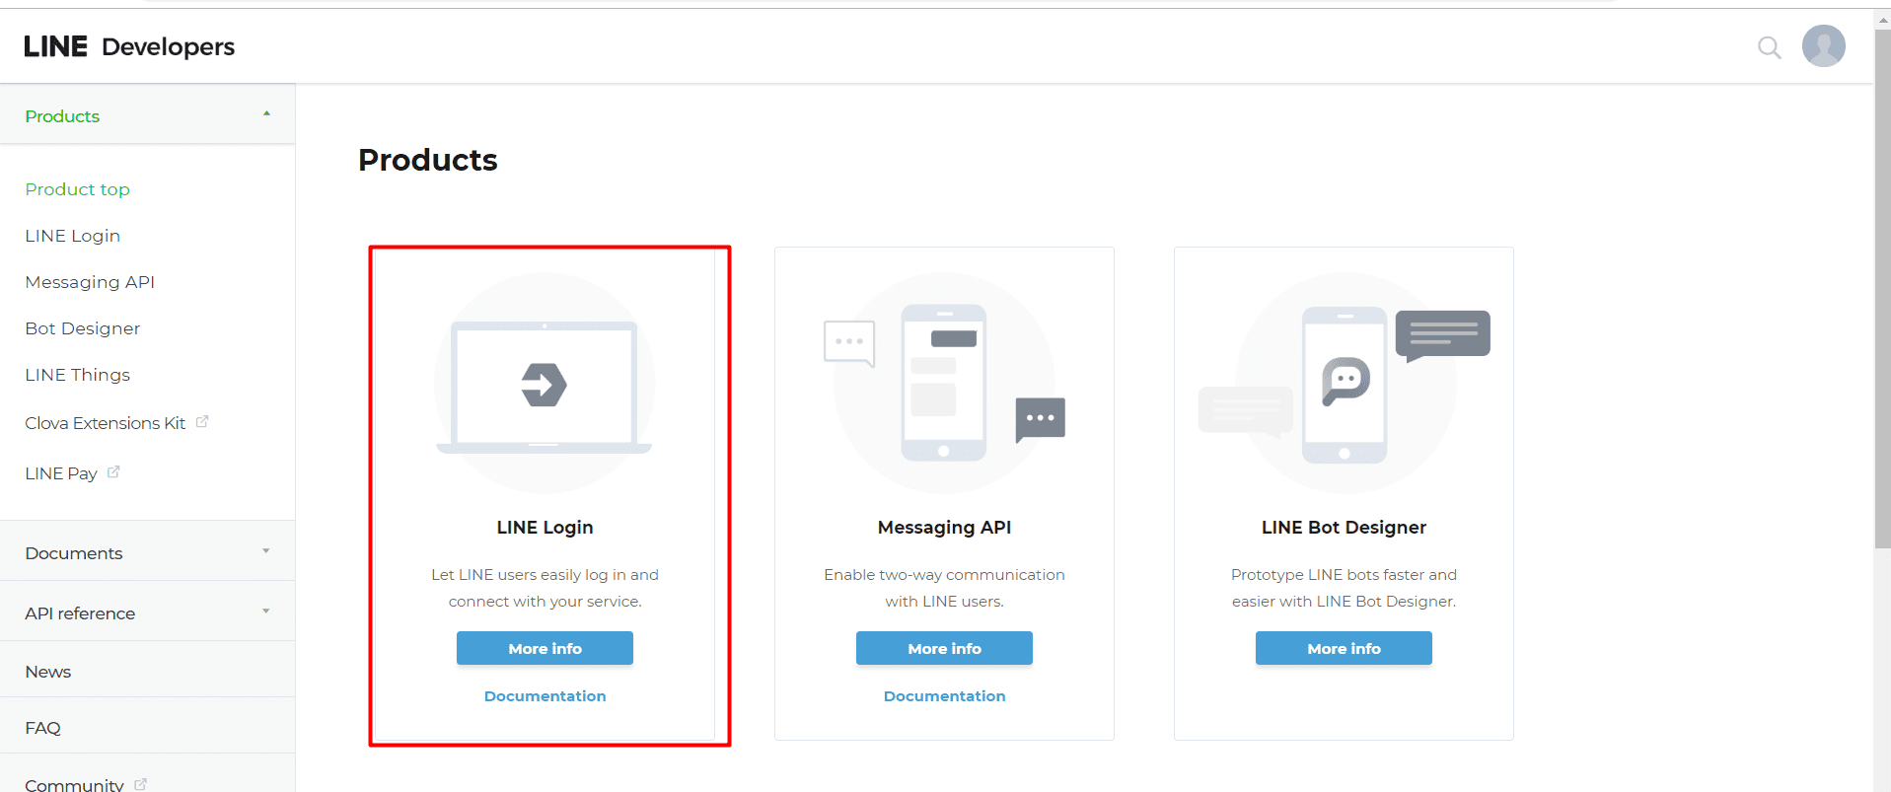Click the Messaging API phone illustration
The image size is (1891, 792).
coord(944,384)
